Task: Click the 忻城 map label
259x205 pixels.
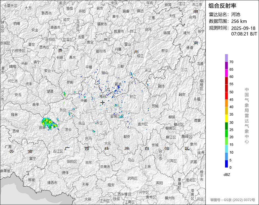Action: (x=155, y=145)
